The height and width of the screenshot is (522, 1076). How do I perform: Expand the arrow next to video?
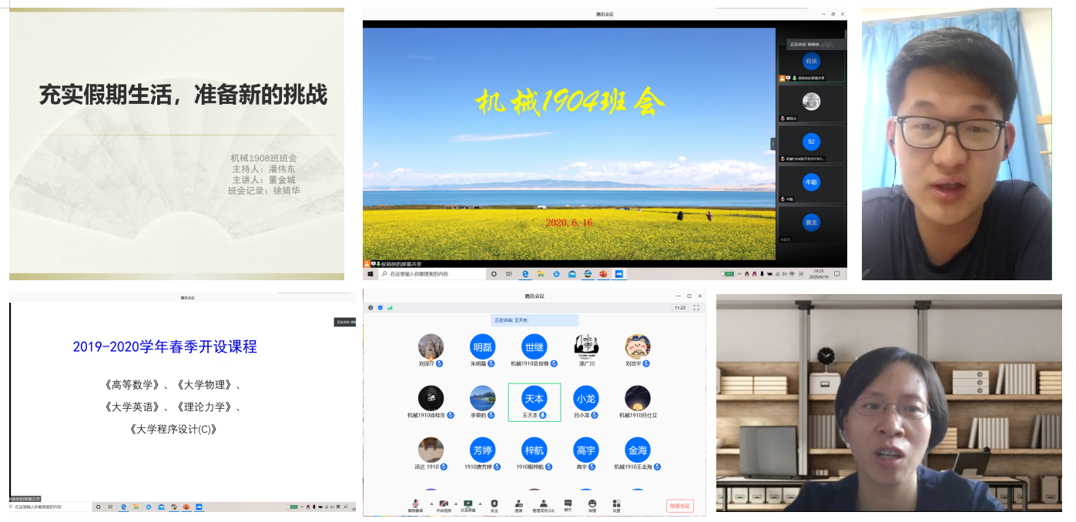coord(456,503)
